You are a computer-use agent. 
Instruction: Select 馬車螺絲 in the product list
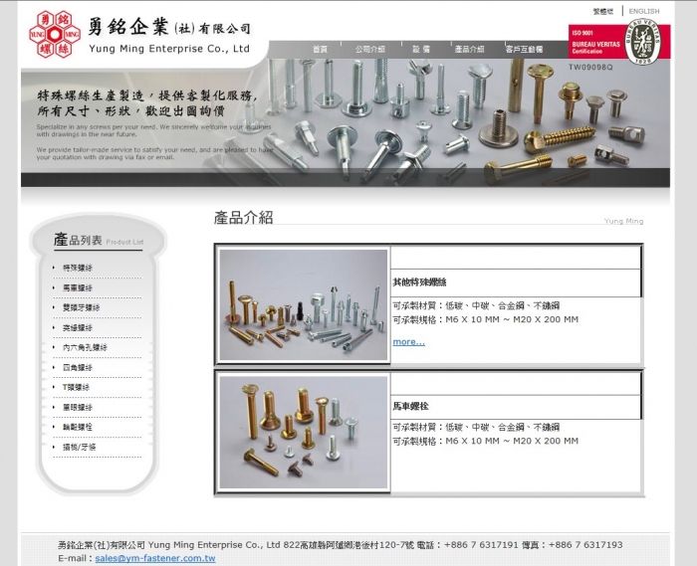tap(78, 287)
